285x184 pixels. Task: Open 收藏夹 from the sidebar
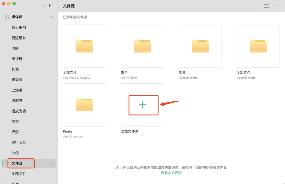coord(17,101)
